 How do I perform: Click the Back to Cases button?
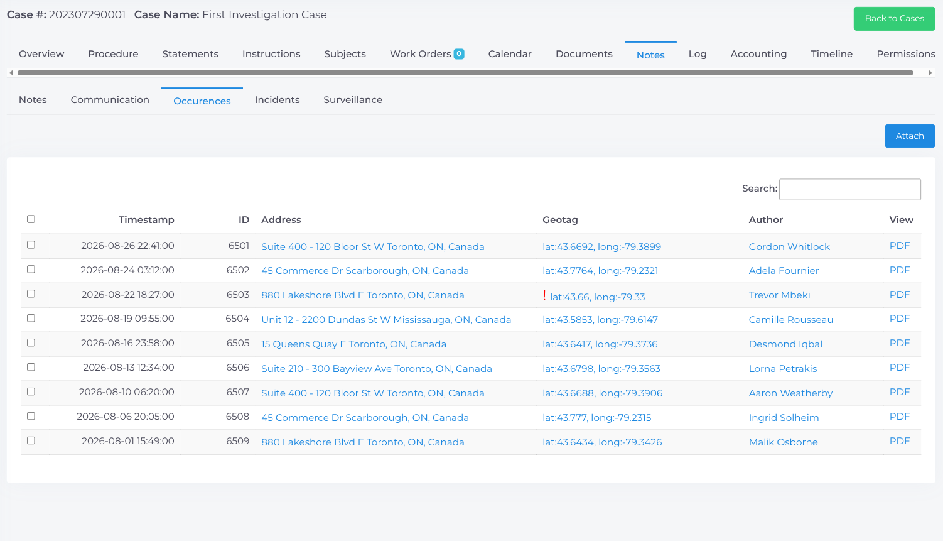[x=894, y=19]
